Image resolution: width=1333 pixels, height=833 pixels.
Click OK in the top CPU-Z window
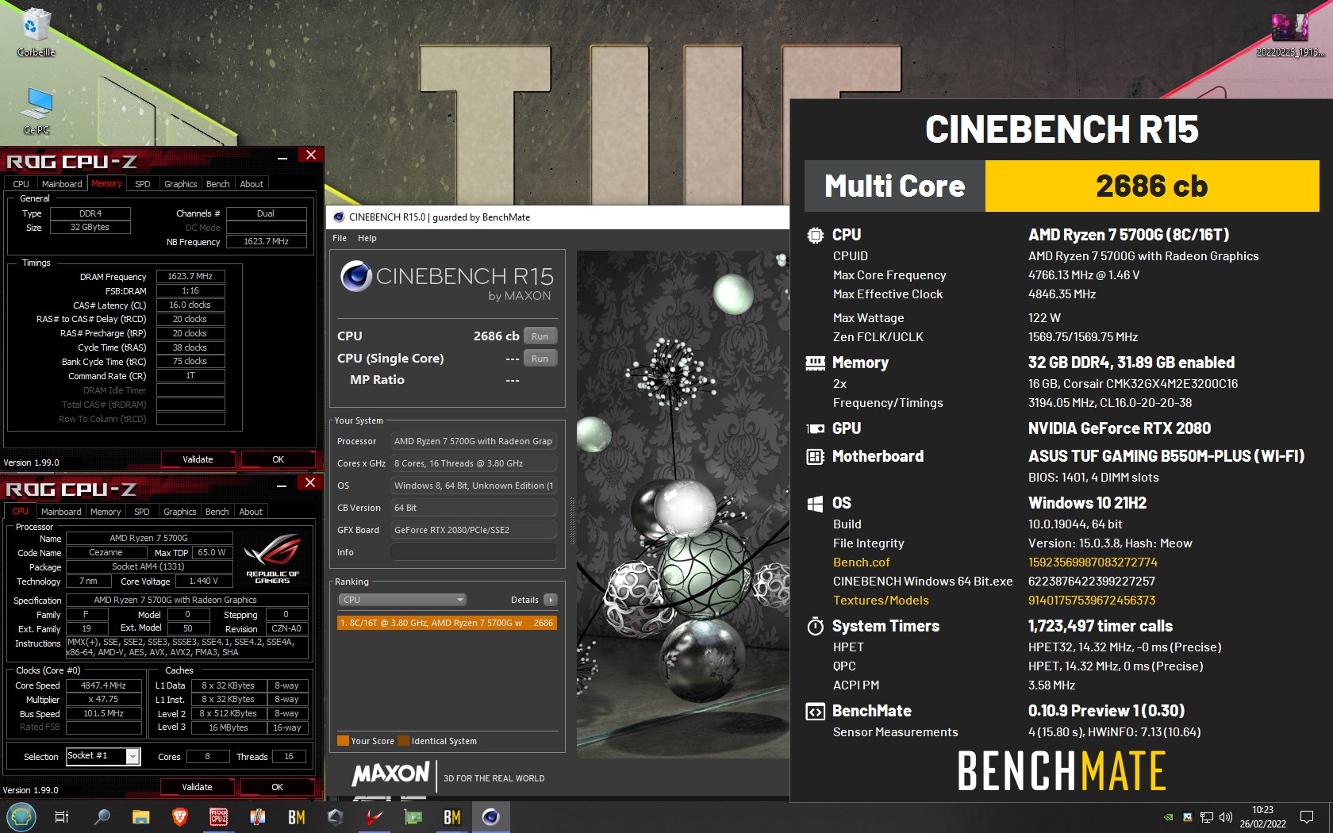click(278, 459)
